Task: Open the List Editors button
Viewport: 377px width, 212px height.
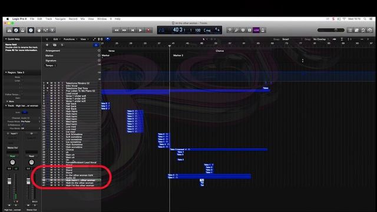Action: pos(350,30)
